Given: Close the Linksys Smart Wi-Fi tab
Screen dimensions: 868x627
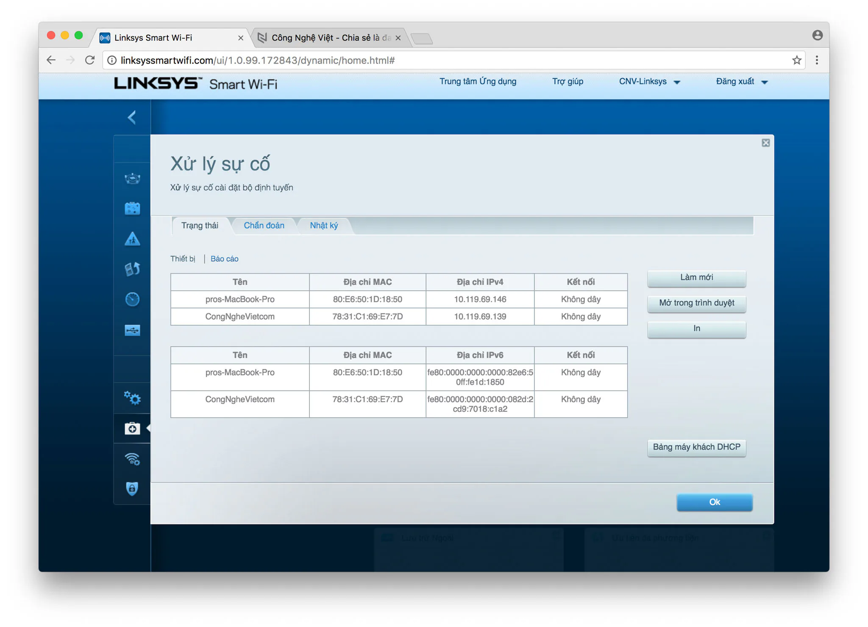Looking at the screenshot, I should coord(241,38).
